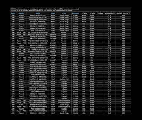Image resolution: width=142 pixels, height=120 pixels.
Task: Click the PRO 9945 model cell
Action: [38, 100]
